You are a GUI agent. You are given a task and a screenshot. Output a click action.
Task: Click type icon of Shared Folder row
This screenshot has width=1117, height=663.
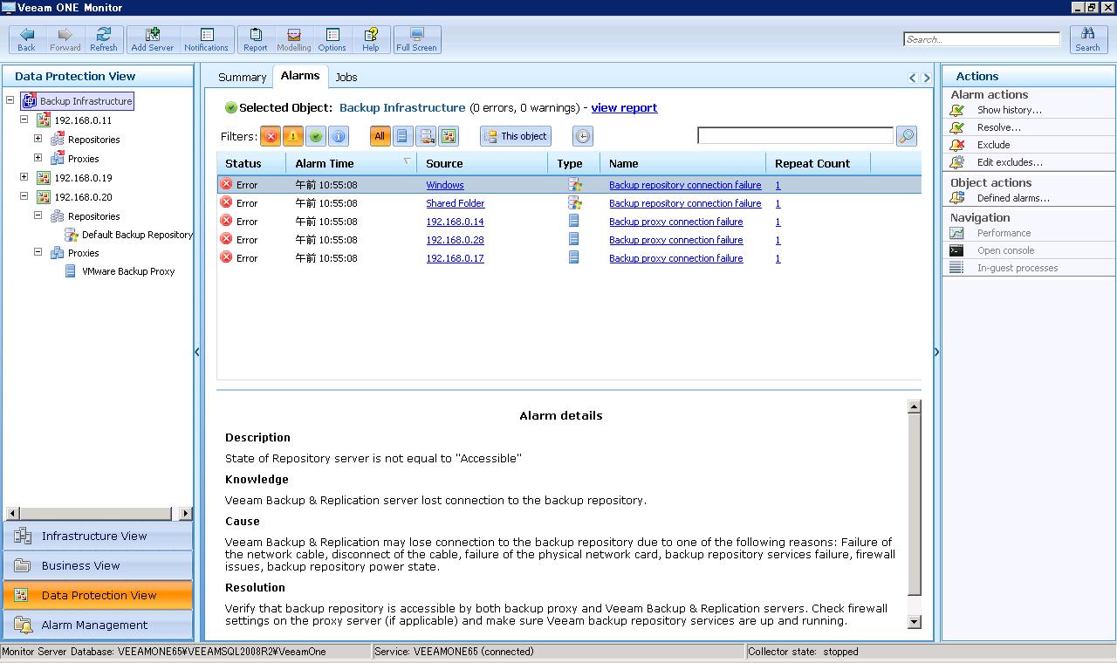point(574,203)
